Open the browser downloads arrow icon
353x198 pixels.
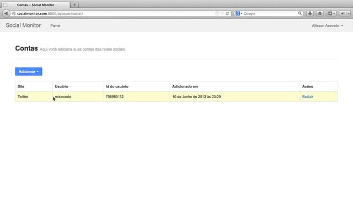point(310,13)
